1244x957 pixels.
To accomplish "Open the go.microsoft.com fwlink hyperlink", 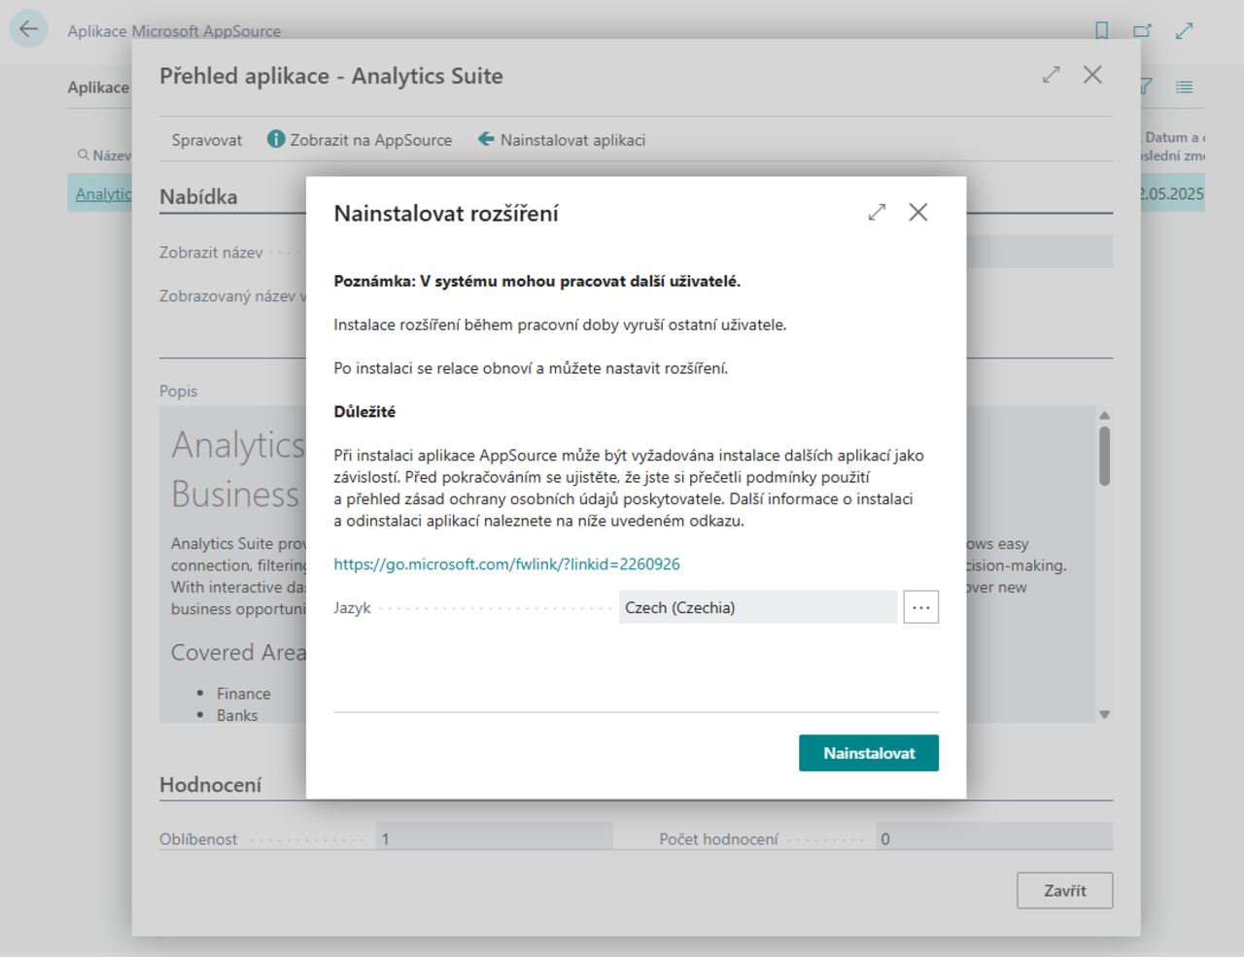I will pos(506,564).
